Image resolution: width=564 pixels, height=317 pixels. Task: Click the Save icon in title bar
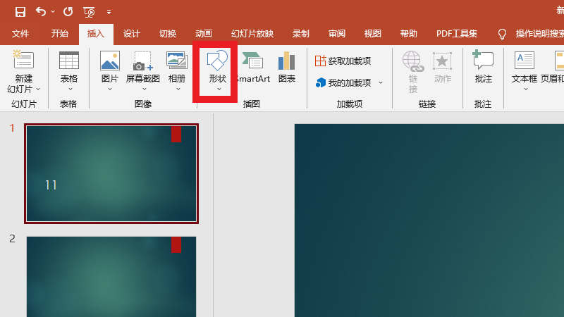point(20,11)
